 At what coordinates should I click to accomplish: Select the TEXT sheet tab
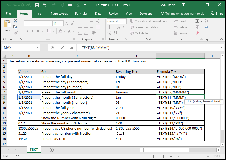[34, 150]
